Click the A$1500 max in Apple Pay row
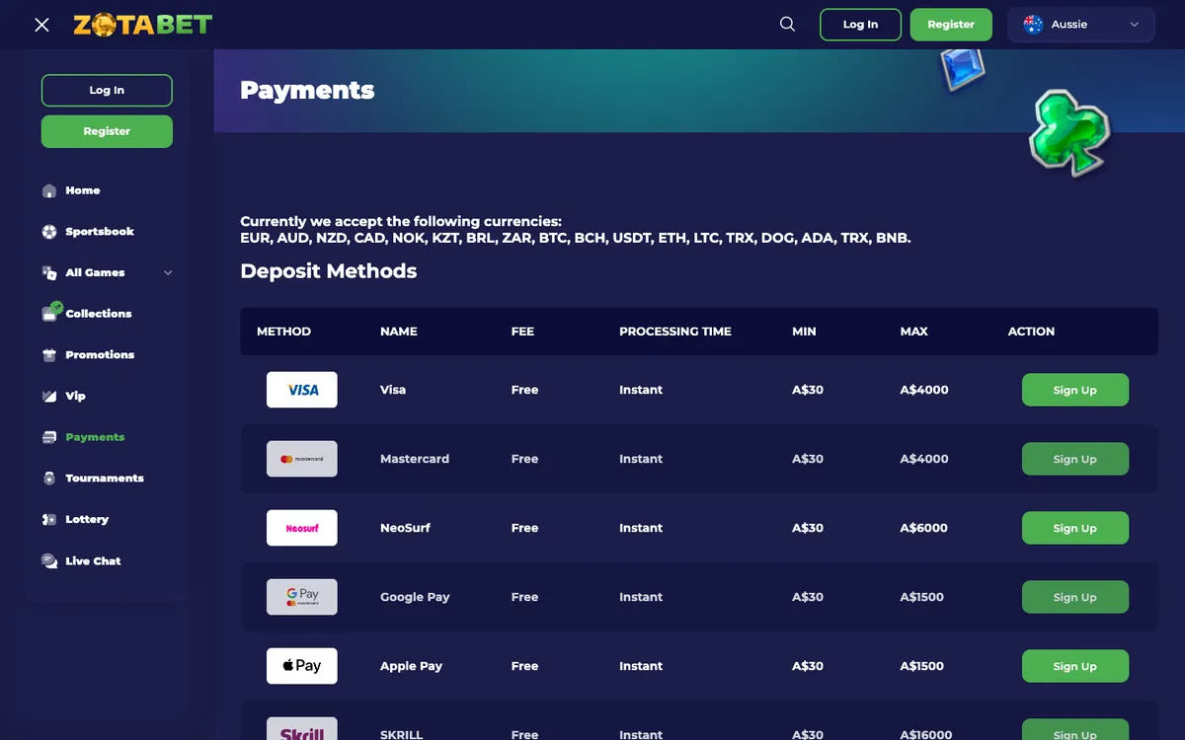The height and width of the screenshot is (740, 1185). 922,666
